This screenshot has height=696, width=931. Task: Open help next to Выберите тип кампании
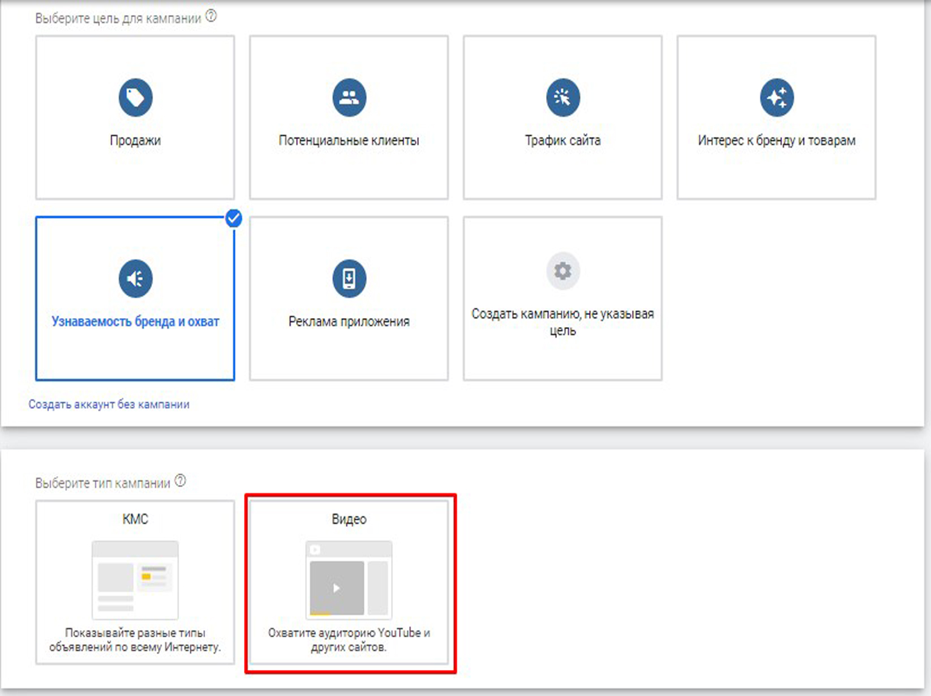(x=180, y=481)
